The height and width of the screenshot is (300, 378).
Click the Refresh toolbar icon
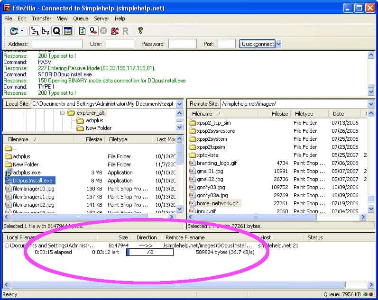pos(82,31)
